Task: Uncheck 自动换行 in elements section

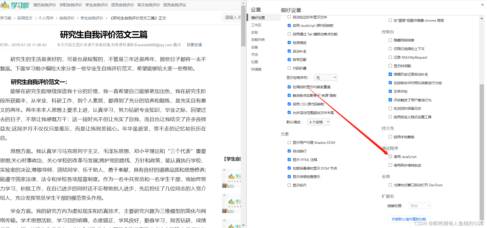Action: click(289, 151)
